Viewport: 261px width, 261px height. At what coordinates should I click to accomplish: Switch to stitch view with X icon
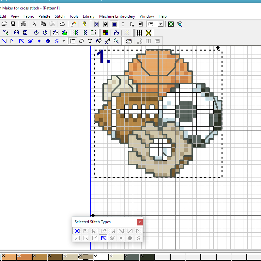tap(97, 24)
